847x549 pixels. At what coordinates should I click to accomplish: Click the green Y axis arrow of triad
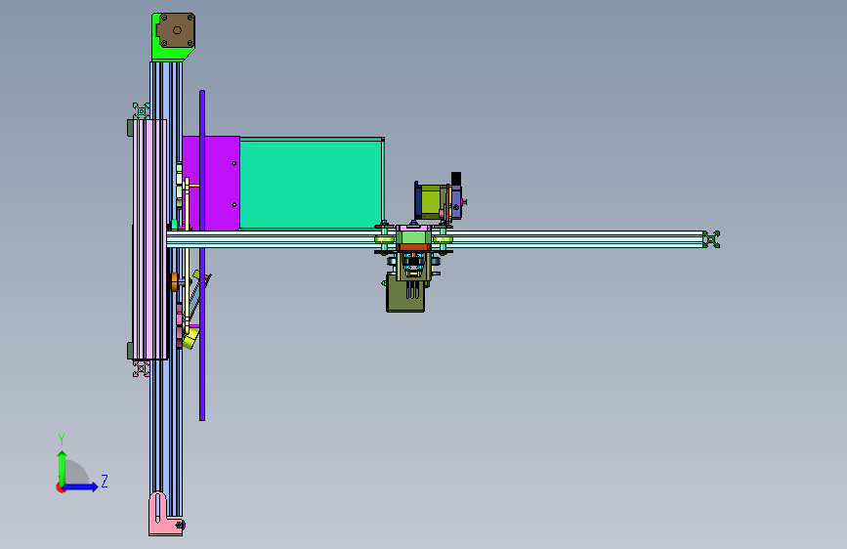(x=63, y=467)
